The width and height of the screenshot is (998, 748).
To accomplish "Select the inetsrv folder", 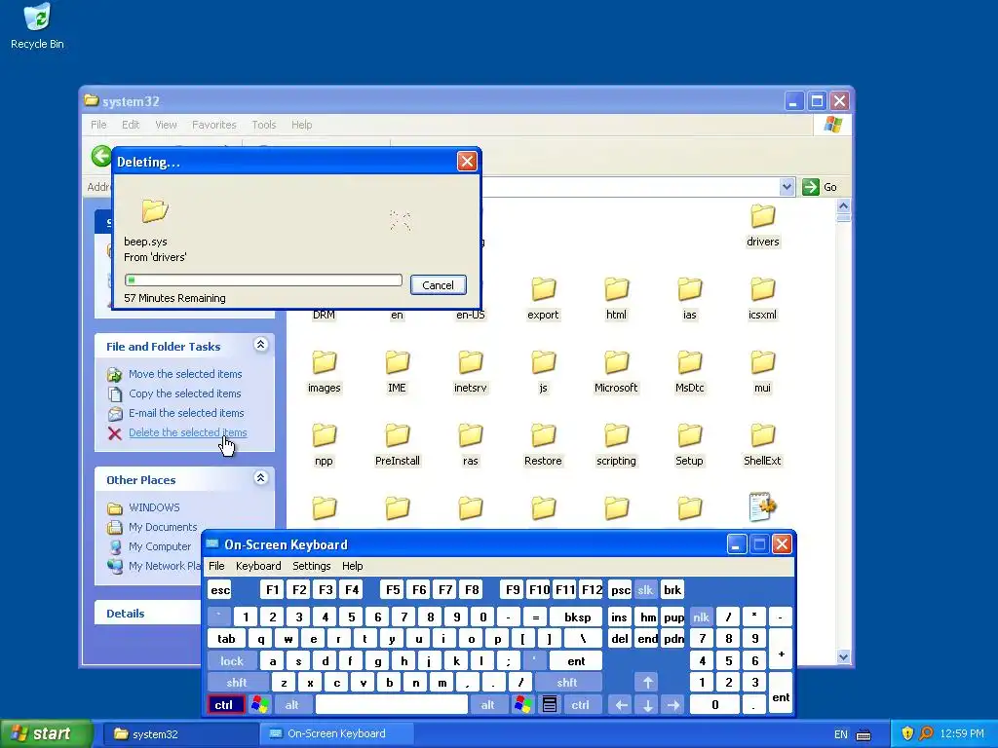I will [x=471, y=371].
